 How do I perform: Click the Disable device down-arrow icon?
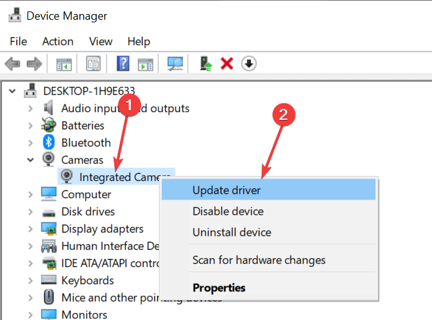click(249, 64)
